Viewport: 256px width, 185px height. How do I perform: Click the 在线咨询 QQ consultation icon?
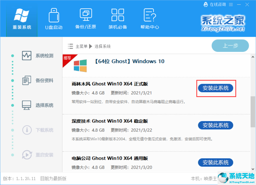click(205, 4)
